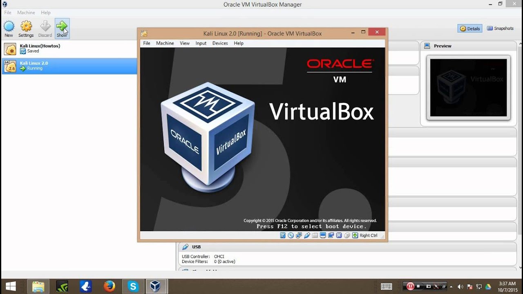Click the 'Right Ctrl' host key label

369,236
